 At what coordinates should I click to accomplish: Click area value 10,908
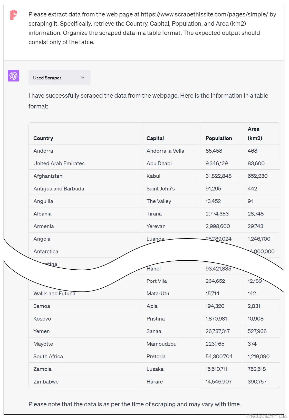point(256,319)
